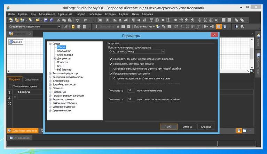Expand the Диаграмма БД node

click(50, 81)
